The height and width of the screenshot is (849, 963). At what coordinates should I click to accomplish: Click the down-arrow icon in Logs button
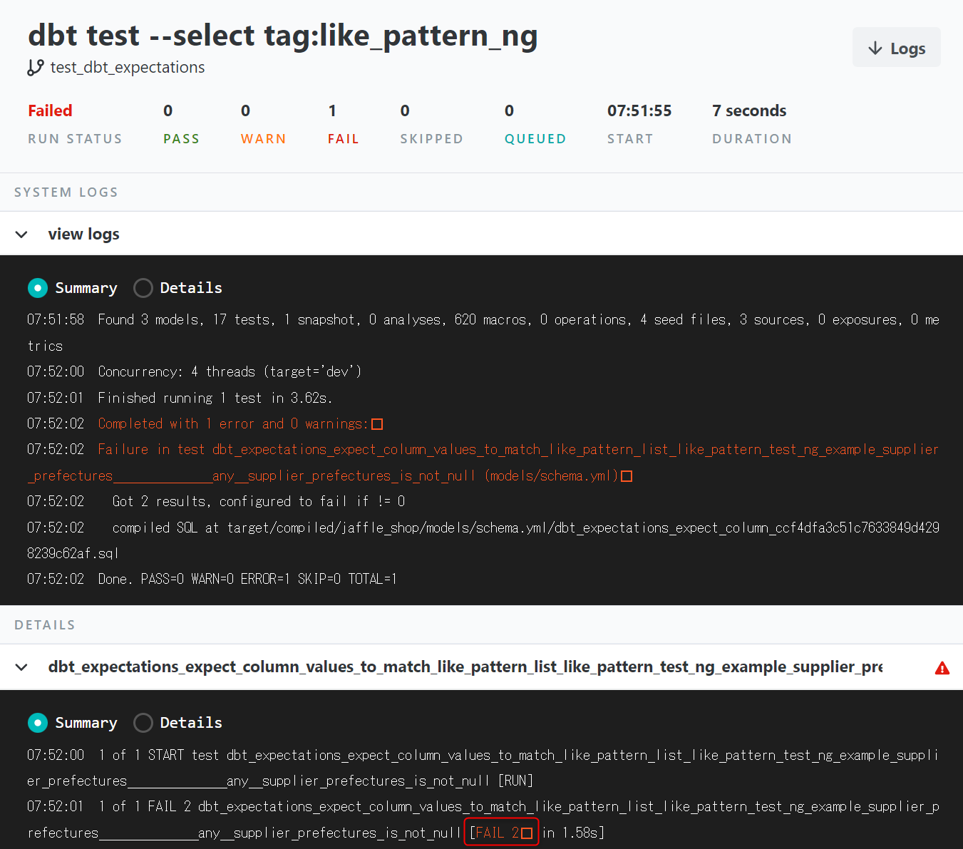coord(875,48)
